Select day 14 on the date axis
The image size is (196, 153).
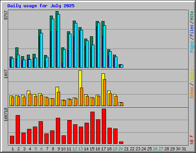[86, 149]
